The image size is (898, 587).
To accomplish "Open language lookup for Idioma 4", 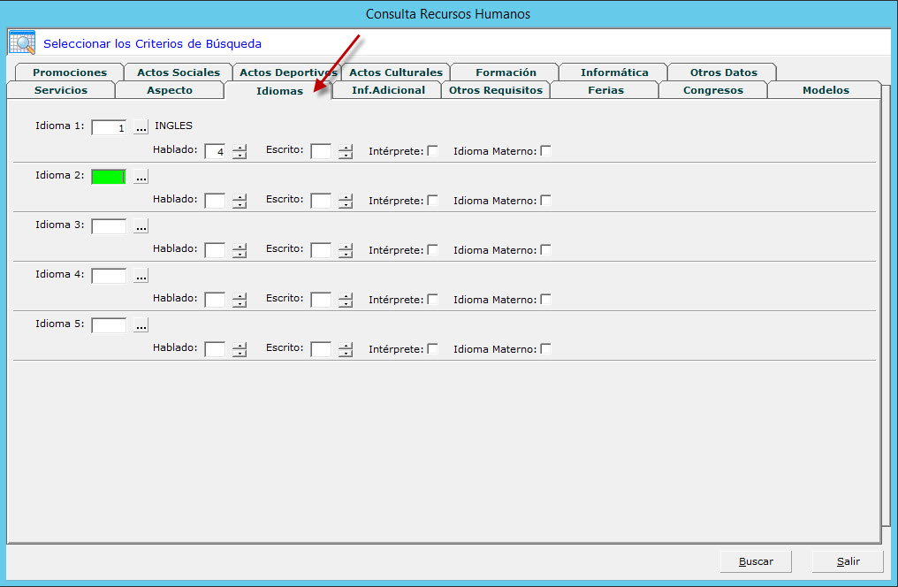I will [141, 276].
